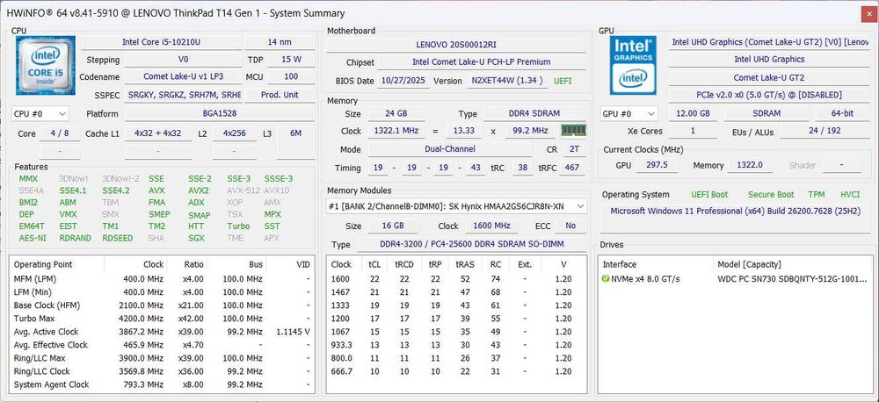
Task: Click the 1333 clock memory timing row
Action: point(455,305)
